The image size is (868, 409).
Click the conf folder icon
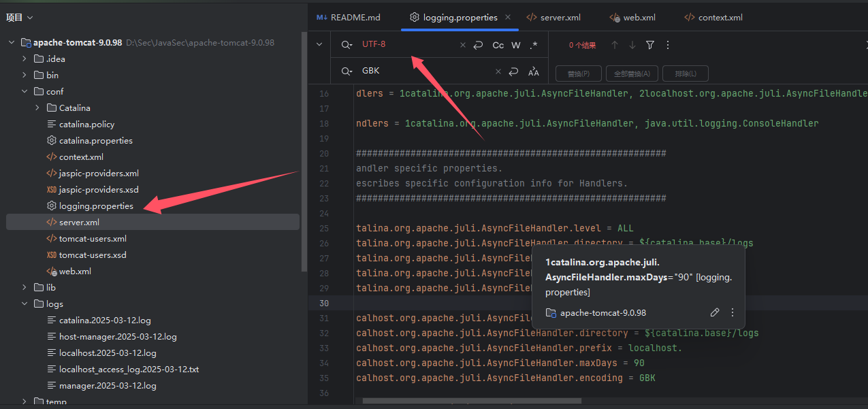pos(37,91)
